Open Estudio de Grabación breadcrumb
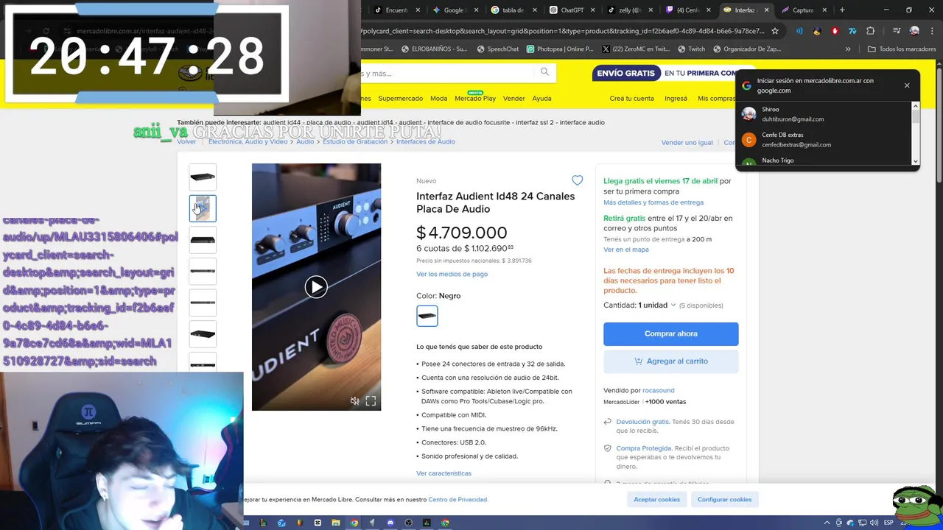 coord(354,141)
